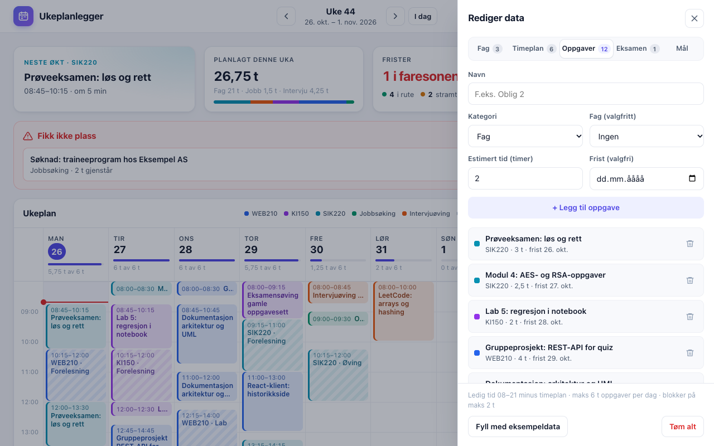Open Monday 08:45–10:15 Prøveeksamen block
This screenshot has width=714, height=446.
tap(76, 326)
